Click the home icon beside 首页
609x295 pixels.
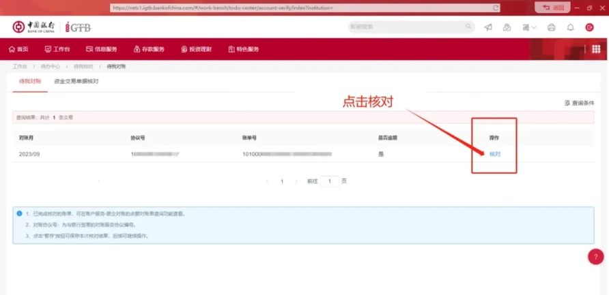(x=12, y=49)
